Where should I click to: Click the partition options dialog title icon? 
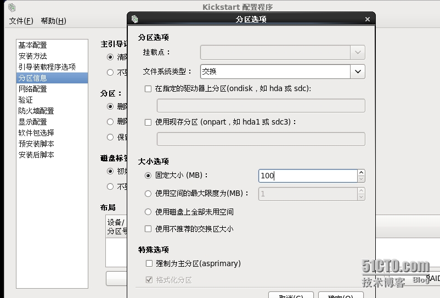[x=135, y=19]
